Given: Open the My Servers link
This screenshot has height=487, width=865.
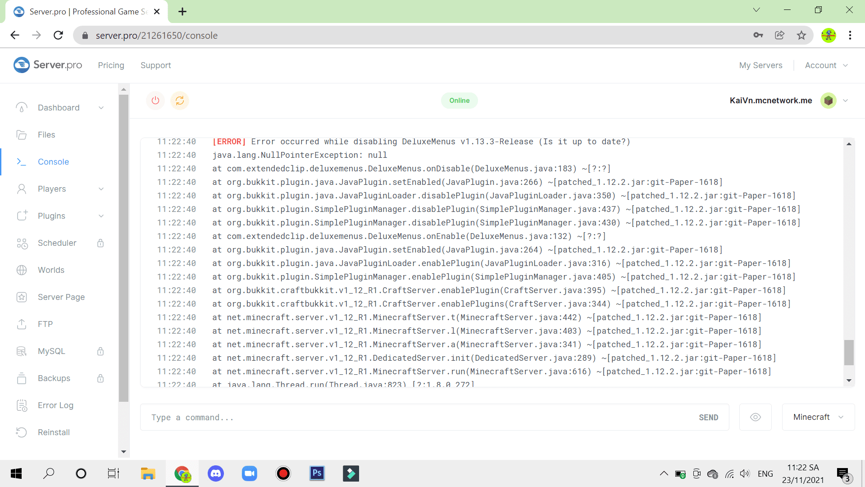Looking at the screenshot, I should click(x=760, y=65).
